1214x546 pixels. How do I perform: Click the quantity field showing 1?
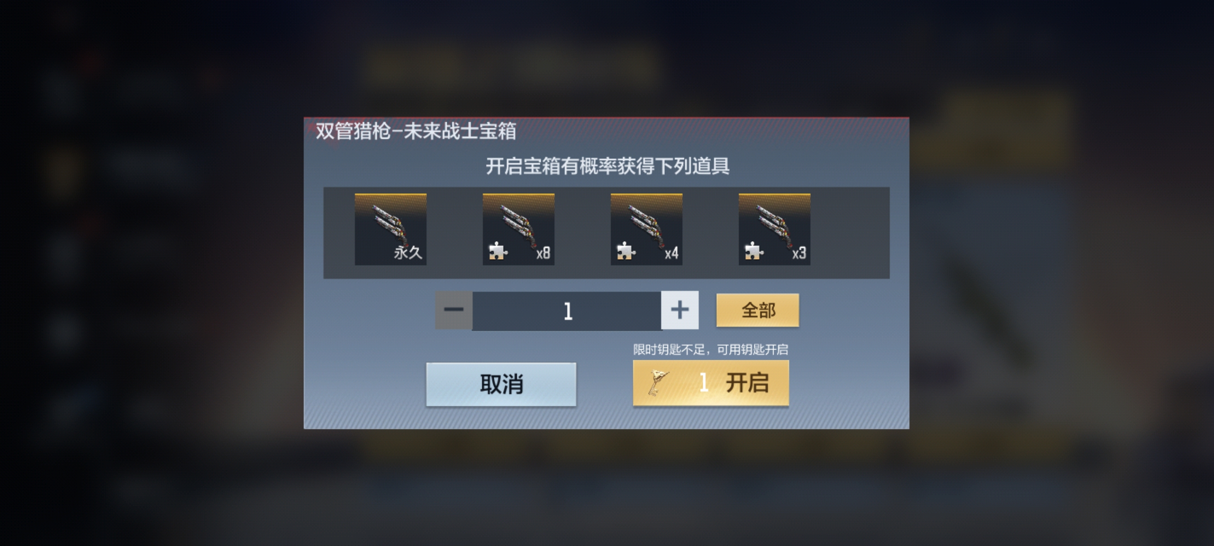point(567,311)
